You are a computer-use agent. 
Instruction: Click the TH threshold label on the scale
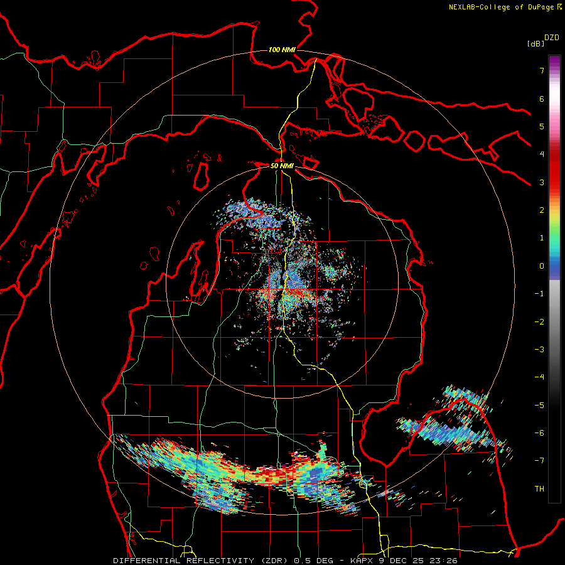(x=539, y=489)
